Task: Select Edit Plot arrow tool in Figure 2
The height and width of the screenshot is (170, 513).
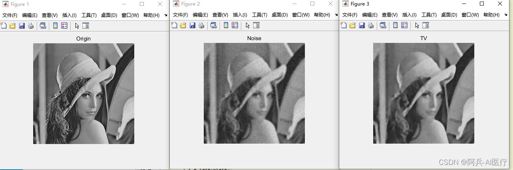Action: pyautogui.click(x=248, y=26)
